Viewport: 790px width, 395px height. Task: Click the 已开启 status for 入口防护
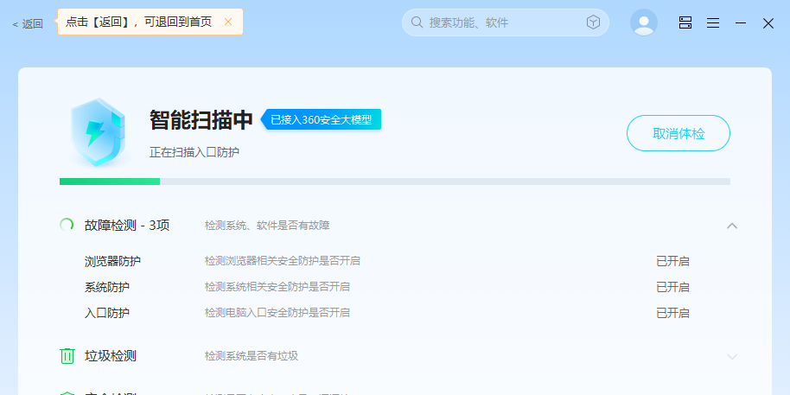pyautogui.click(x=672, y=313)
